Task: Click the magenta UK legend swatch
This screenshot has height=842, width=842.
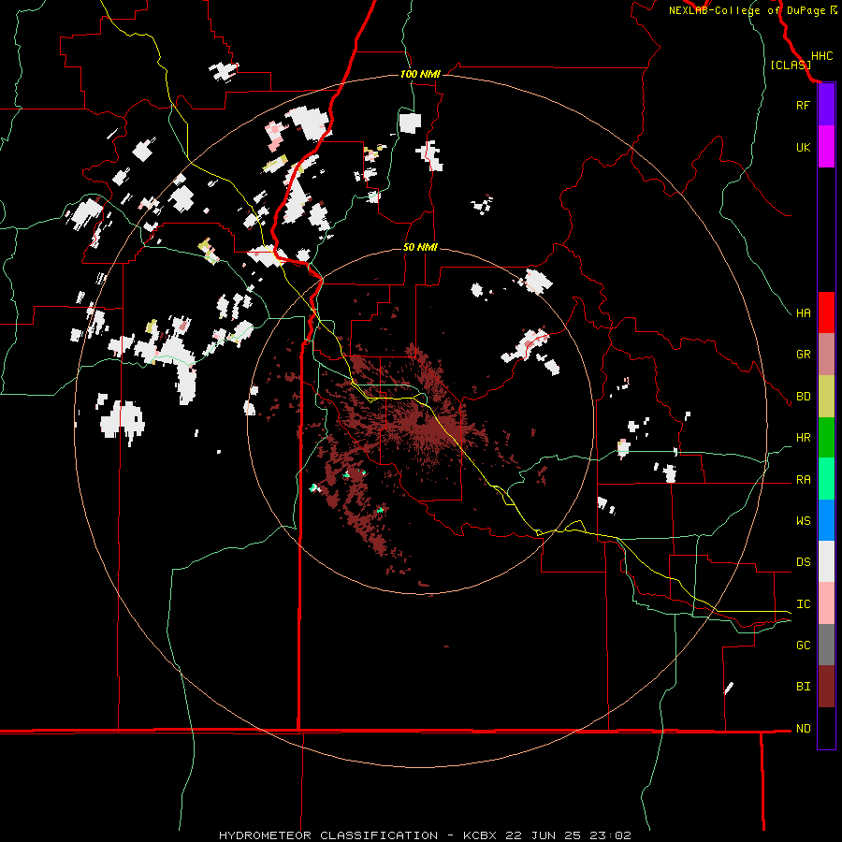Action: (826, 147)
